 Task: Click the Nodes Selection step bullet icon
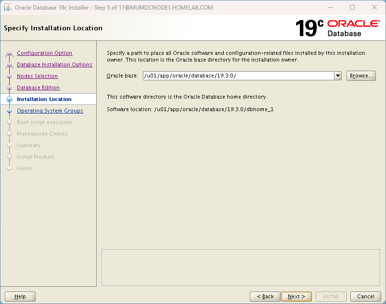9,76
